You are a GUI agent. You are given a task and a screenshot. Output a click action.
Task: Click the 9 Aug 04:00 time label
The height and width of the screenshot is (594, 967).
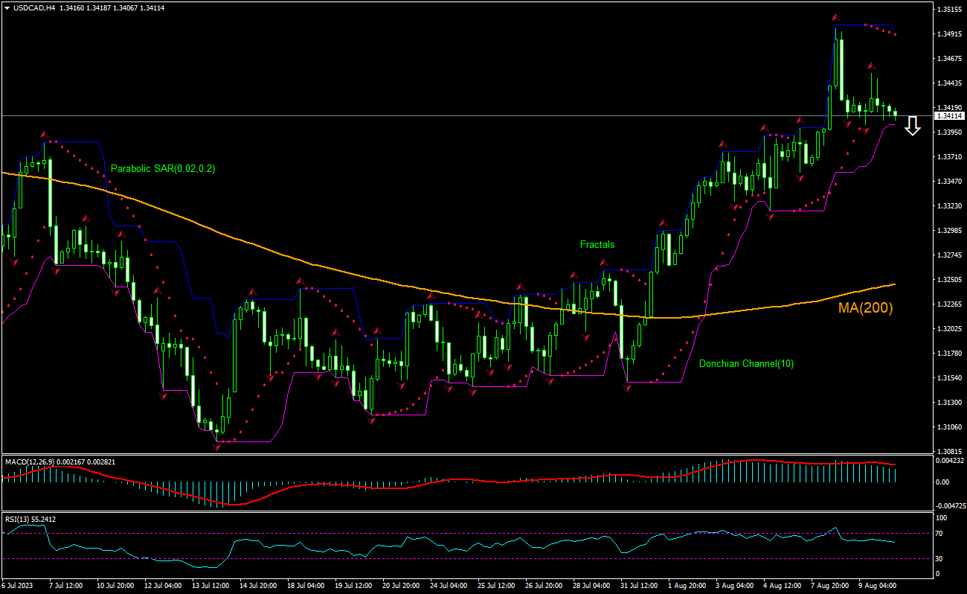click(x=878, y=585)
